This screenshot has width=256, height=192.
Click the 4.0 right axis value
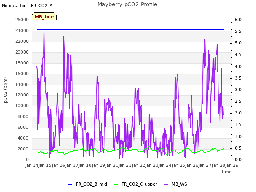point(238,66)
